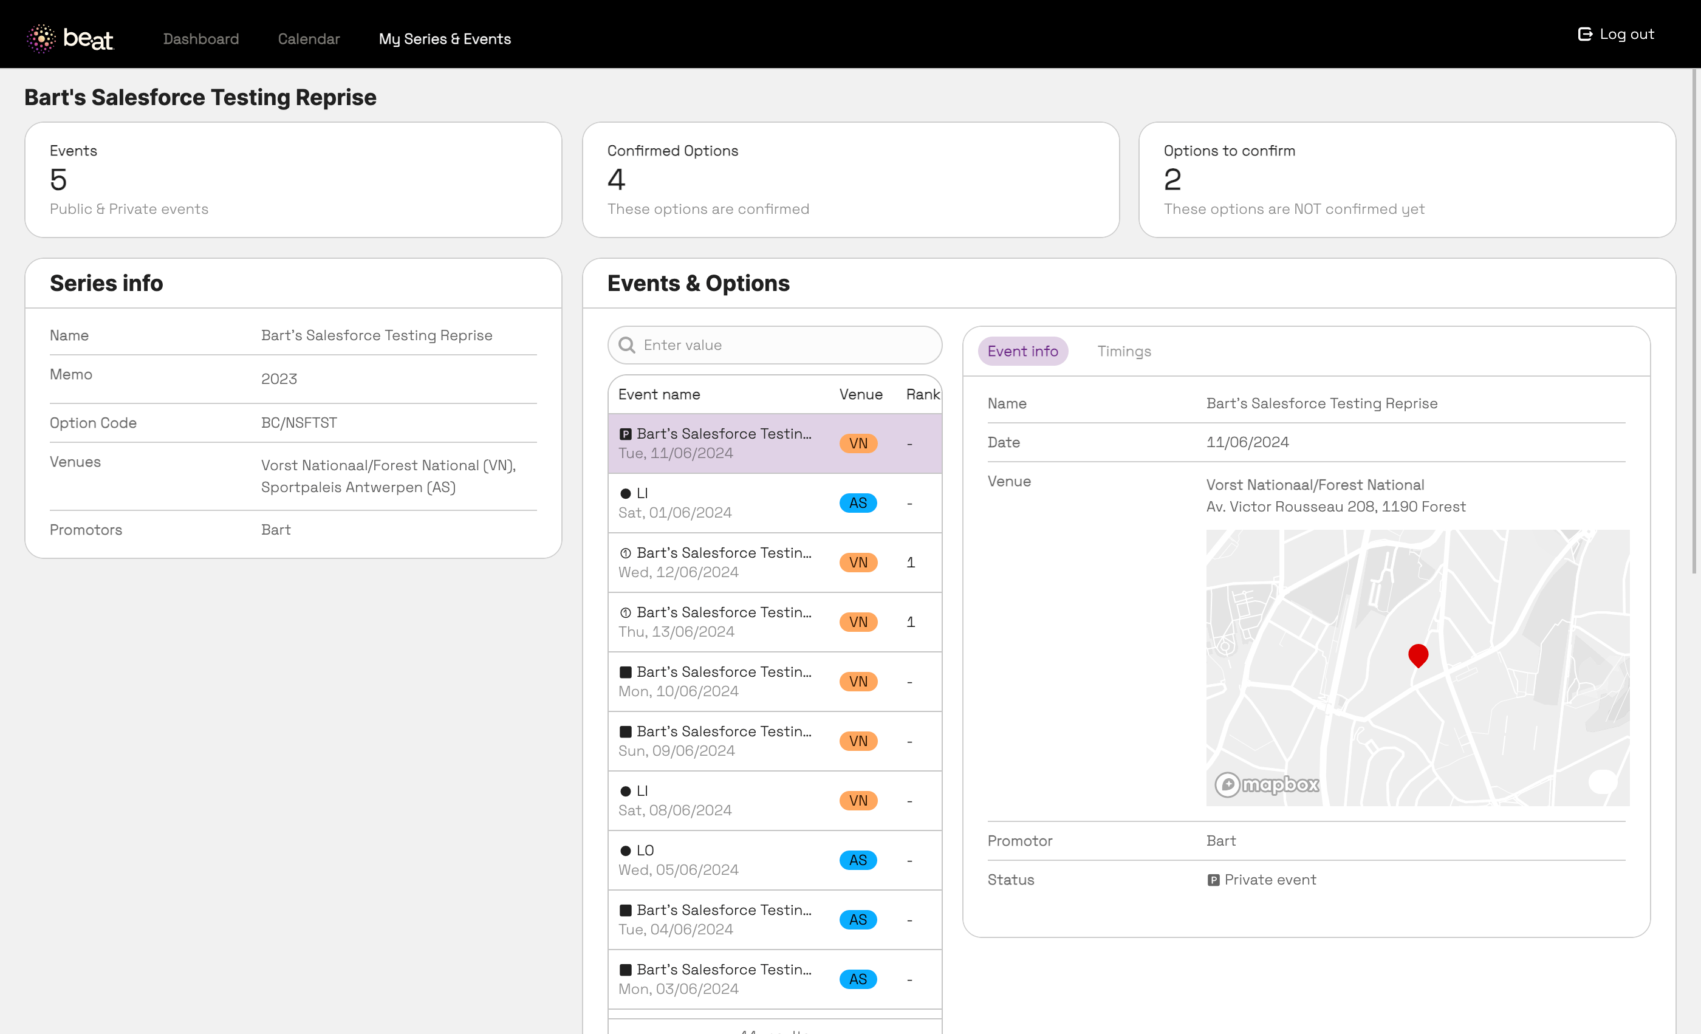Select option dated Wed, 12/06/2024
Viewport: 1701px width, 1034px height.
775,563
